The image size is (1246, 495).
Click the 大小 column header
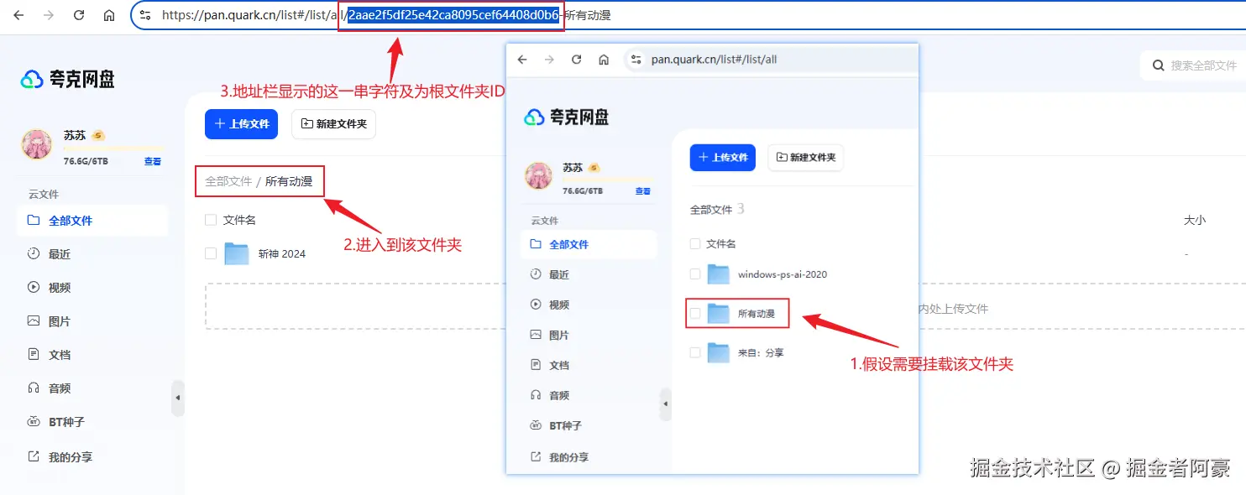tap(1194, 220)
